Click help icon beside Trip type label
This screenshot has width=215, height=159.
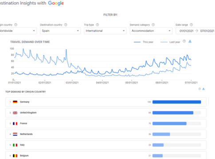pyautogui.click(x=98, y=25)
